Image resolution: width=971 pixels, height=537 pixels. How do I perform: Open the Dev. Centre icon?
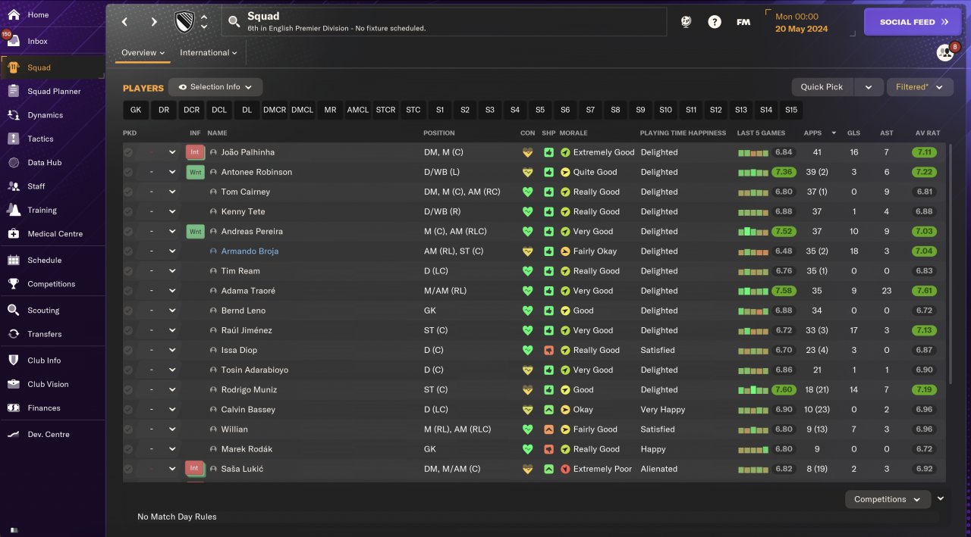pos(14,434)
